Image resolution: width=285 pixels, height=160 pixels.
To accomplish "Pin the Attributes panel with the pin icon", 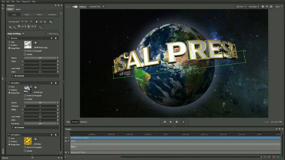I will click(56, 5).
